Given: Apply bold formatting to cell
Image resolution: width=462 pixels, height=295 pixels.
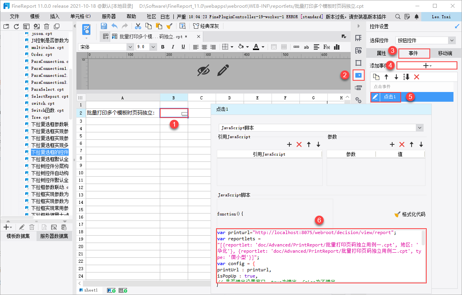Looking at the screenshot, I should coord(163,47).
